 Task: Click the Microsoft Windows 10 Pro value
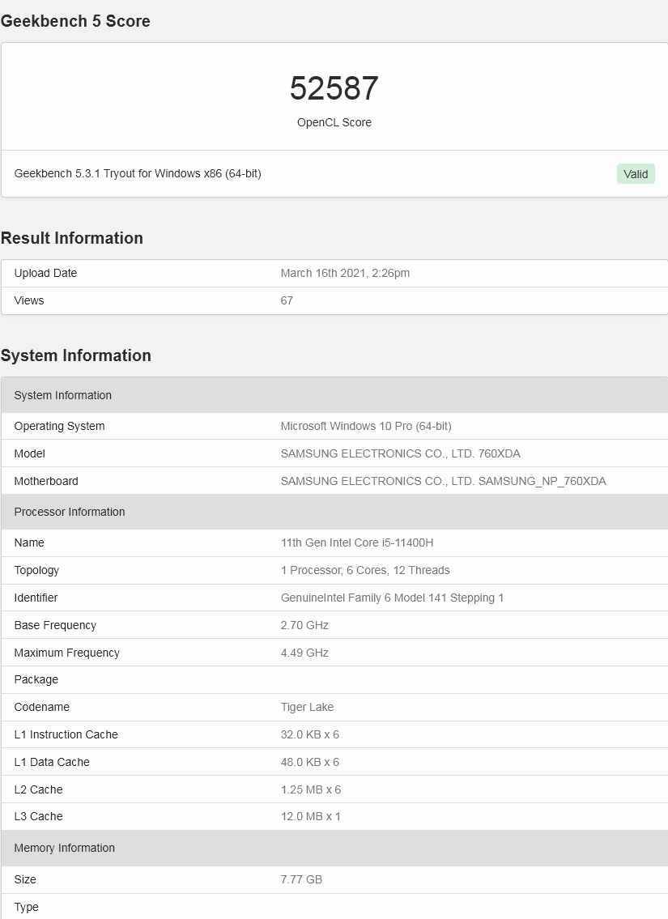(x=366, y=426)
